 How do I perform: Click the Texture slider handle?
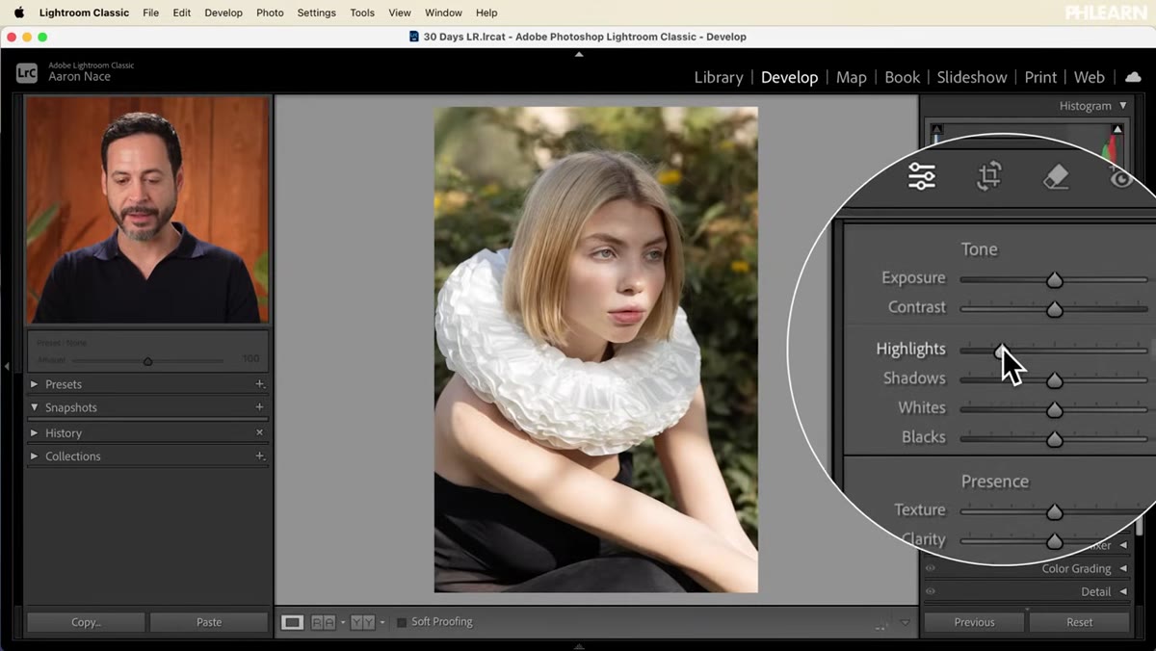(x=1055, y=511)
